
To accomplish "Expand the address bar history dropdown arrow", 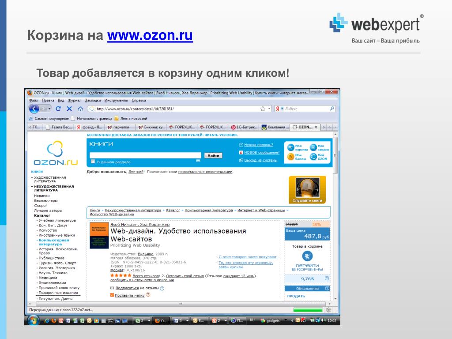I will click(269, 109).
